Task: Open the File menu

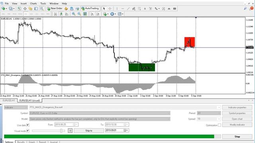Action: 7,4
